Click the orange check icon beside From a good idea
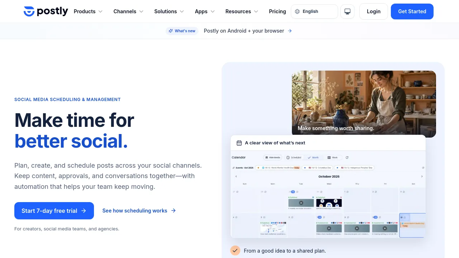This screenshot has width=459, height=258. pyautogui.click(x=235, y=250)
